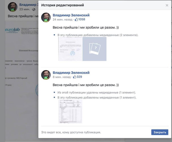Open the 1058 likes count
Image resolution: width=172 pixels, height=142 pixels.
[x=81, y=20]
